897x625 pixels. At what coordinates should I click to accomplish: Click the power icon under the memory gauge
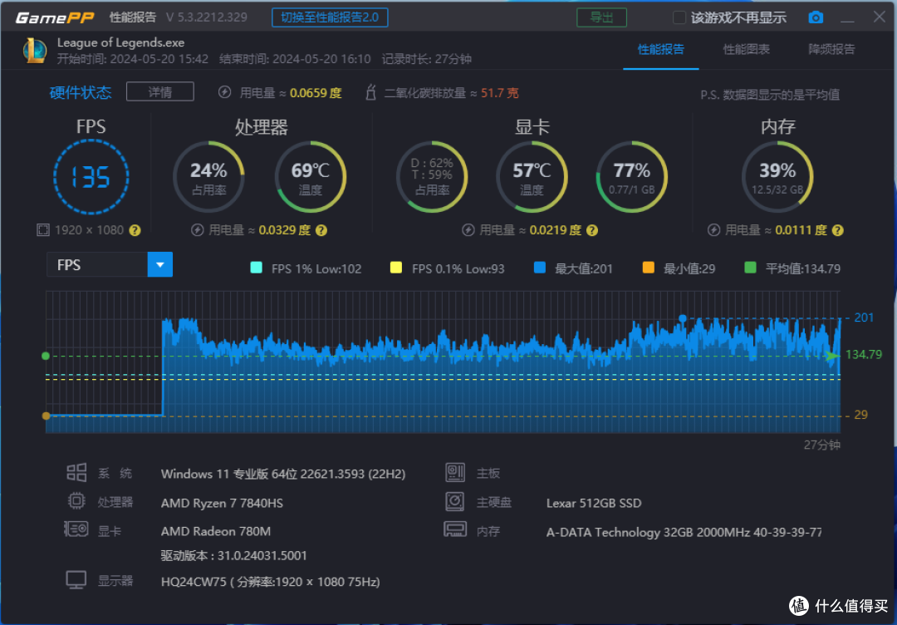click(713, 230)
